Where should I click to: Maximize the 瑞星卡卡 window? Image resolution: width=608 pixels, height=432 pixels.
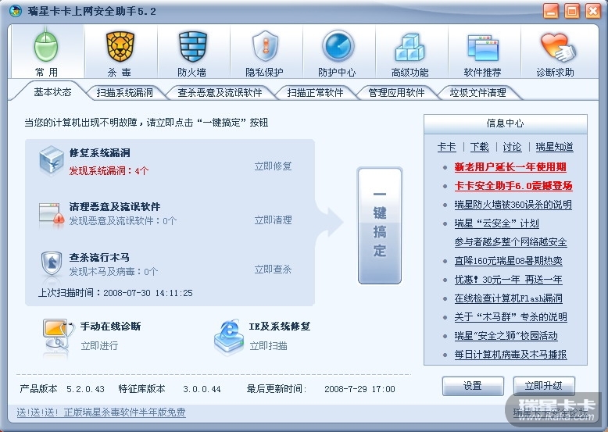572,11
